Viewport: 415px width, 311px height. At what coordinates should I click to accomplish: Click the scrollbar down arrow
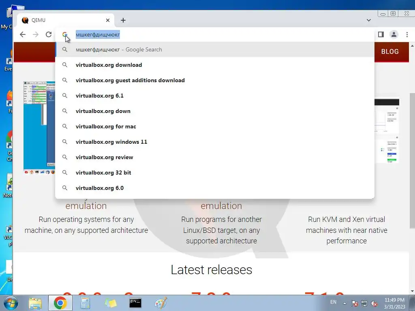point(412,291)
